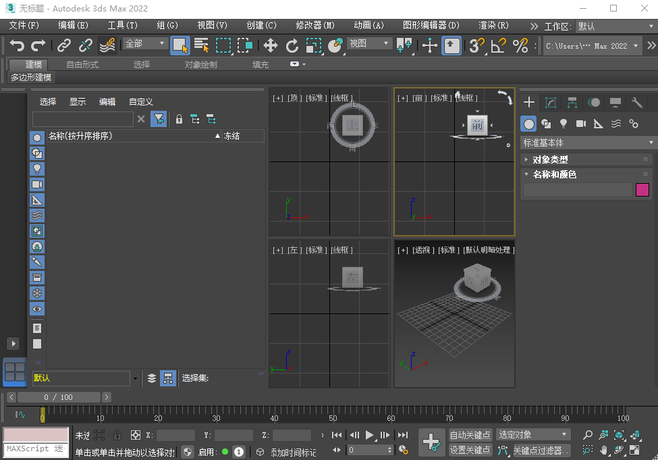
Task: Select Lights category in Create panel
Action: point(564,123)
